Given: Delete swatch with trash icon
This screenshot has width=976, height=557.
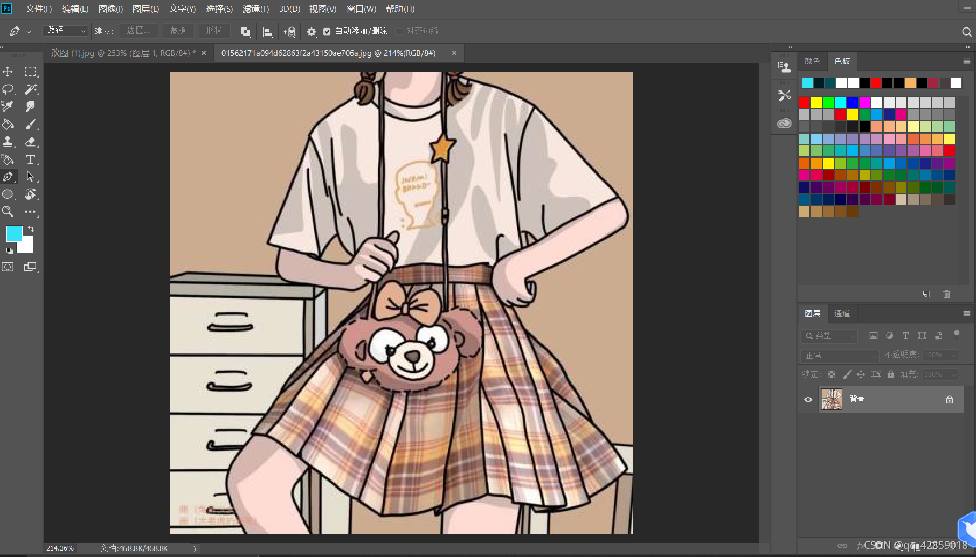Looking at the screenshot, I should (x=946, y=294).
